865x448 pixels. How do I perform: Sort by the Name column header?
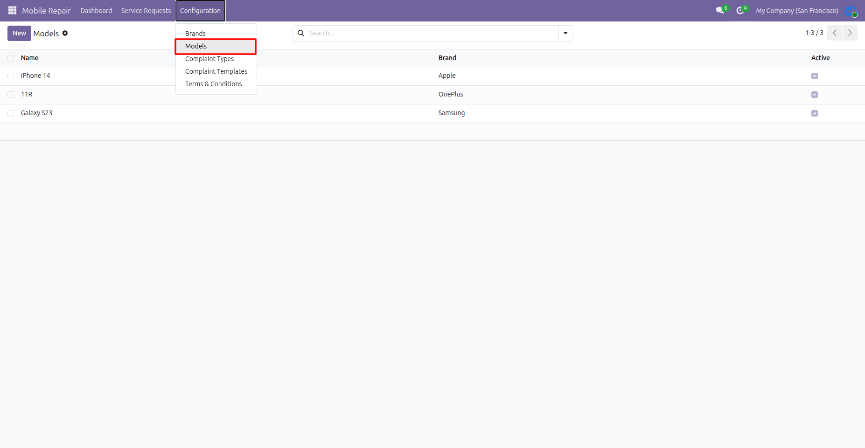pyautogui.click(x=29, y=58)
